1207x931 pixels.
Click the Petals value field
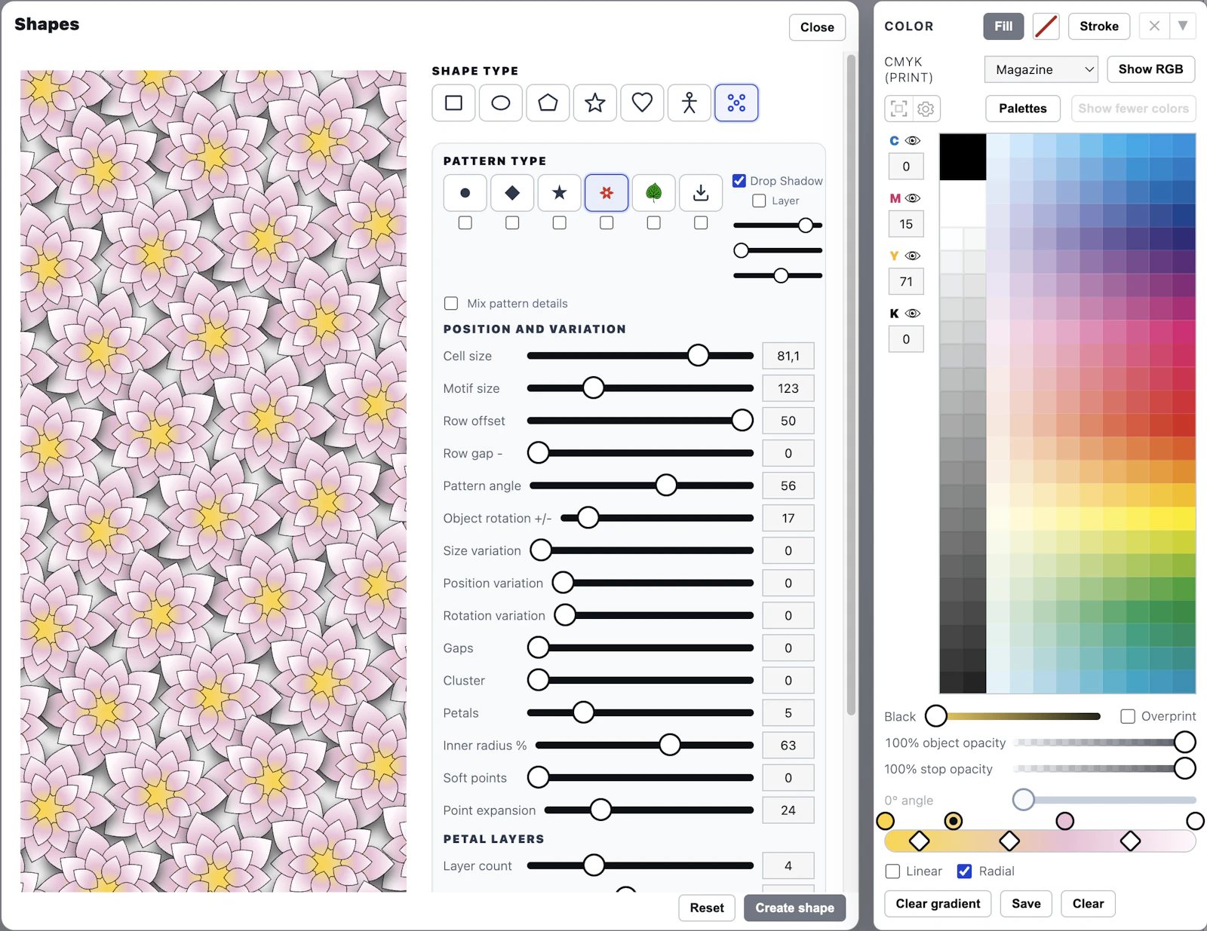(788, 713)
